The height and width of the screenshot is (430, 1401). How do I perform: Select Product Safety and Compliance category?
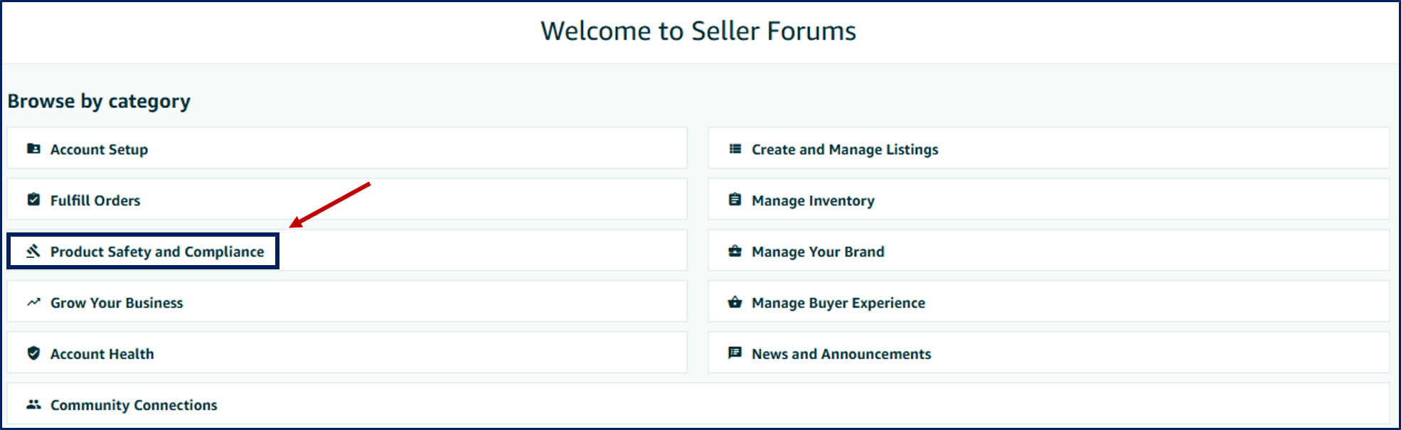tap(347, 250)
